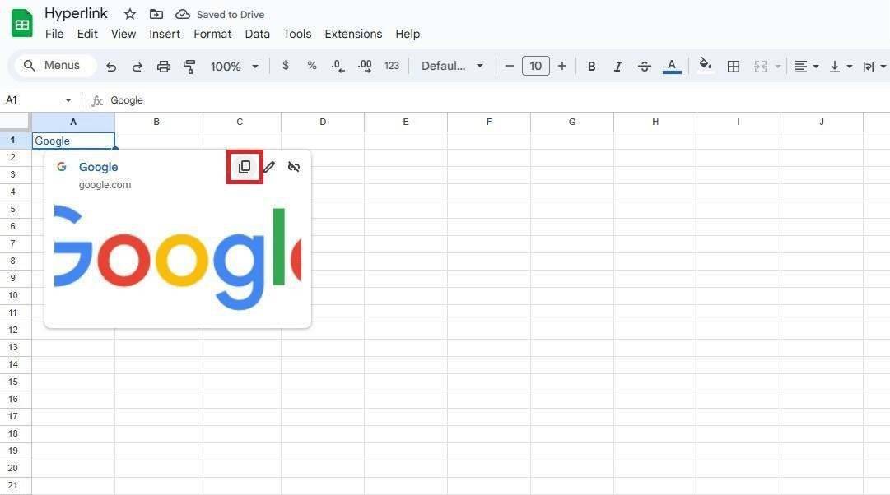Open more number formats 123
The height and width of the screenshot is (495, 890).
point(392,66)
